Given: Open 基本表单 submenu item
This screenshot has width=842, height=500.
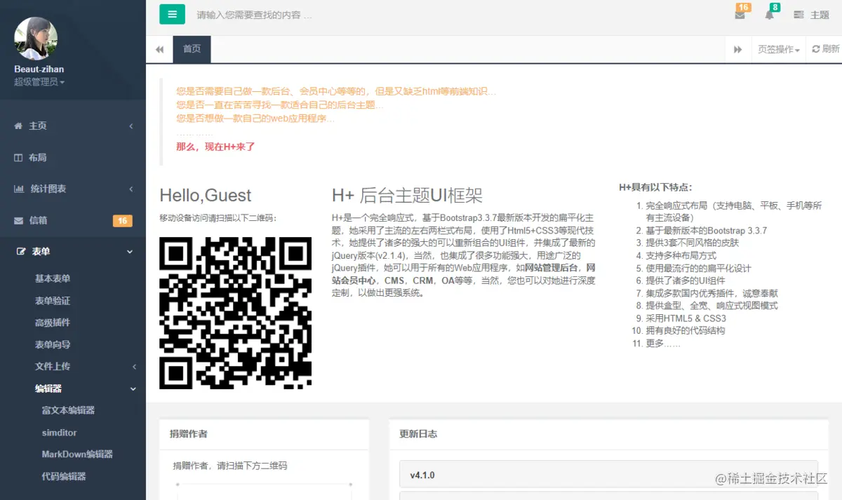Looking at the screenshot, I should point(53,278).
